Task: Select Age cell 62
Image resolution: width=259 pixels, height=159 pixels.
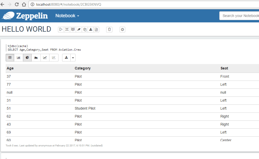Action: (9, 116)
